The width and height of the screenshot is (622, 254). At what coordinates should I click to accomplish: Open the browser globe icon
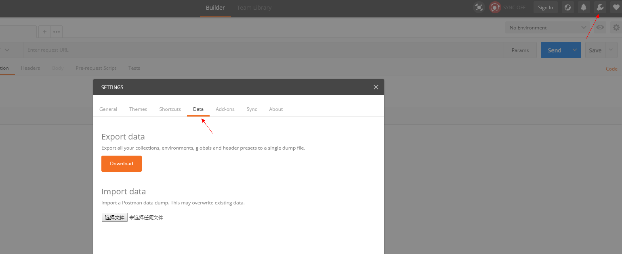[567, 7]
